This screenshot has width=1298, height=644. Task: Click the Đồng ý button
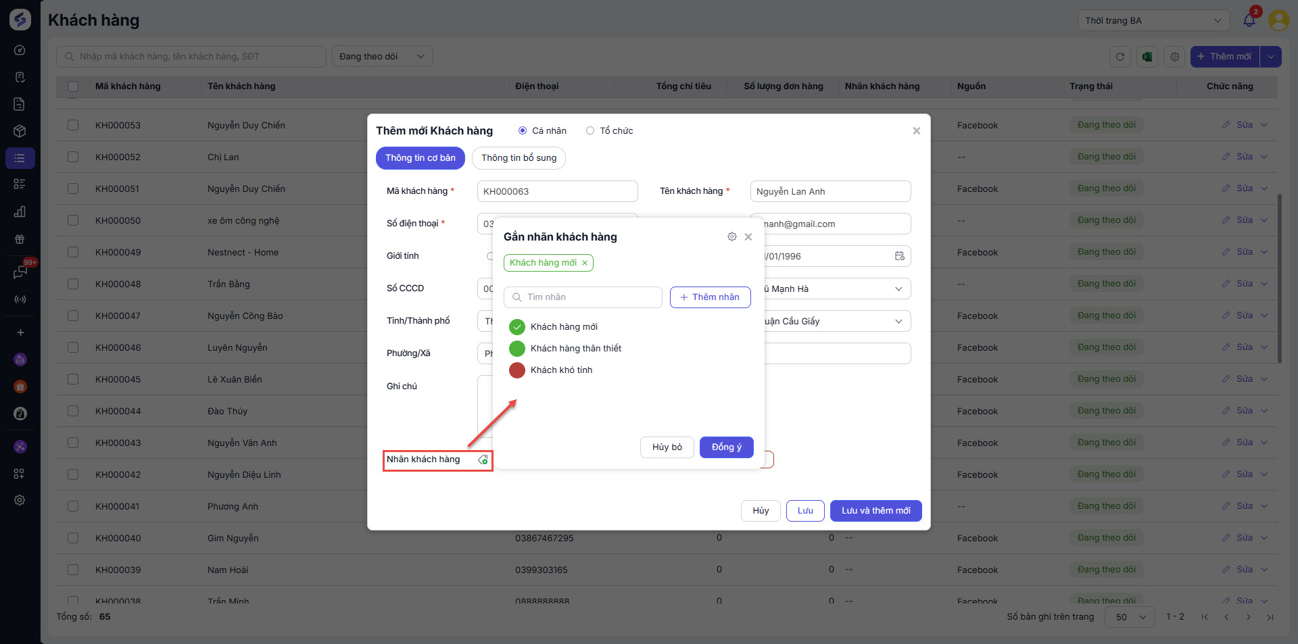(x=726, y=447)
